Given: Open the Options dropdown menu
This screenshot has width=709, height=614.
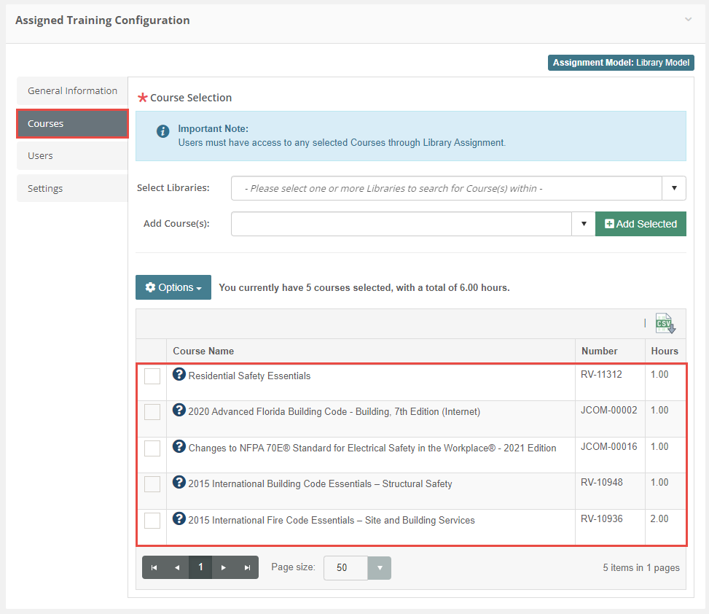Looking at the screenshot, I should pos(173,287).
